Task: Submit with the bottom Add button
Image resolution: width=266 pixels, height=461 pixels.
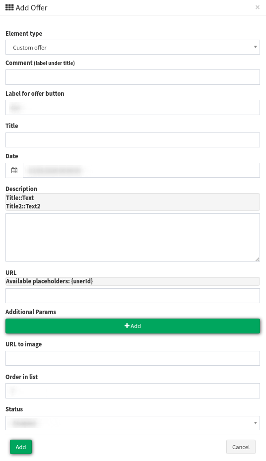Action: pyautogui.click(x=20, y=447)
